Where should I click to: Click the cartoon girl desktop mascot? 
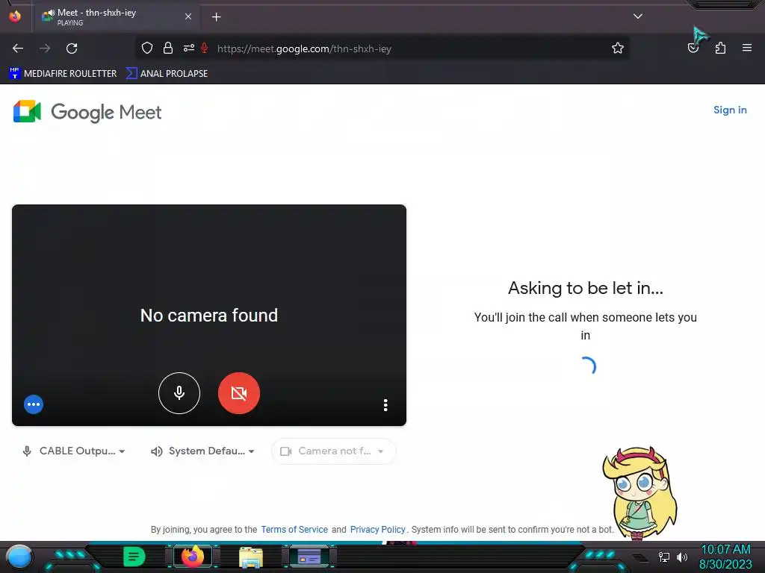coord(639,492)
